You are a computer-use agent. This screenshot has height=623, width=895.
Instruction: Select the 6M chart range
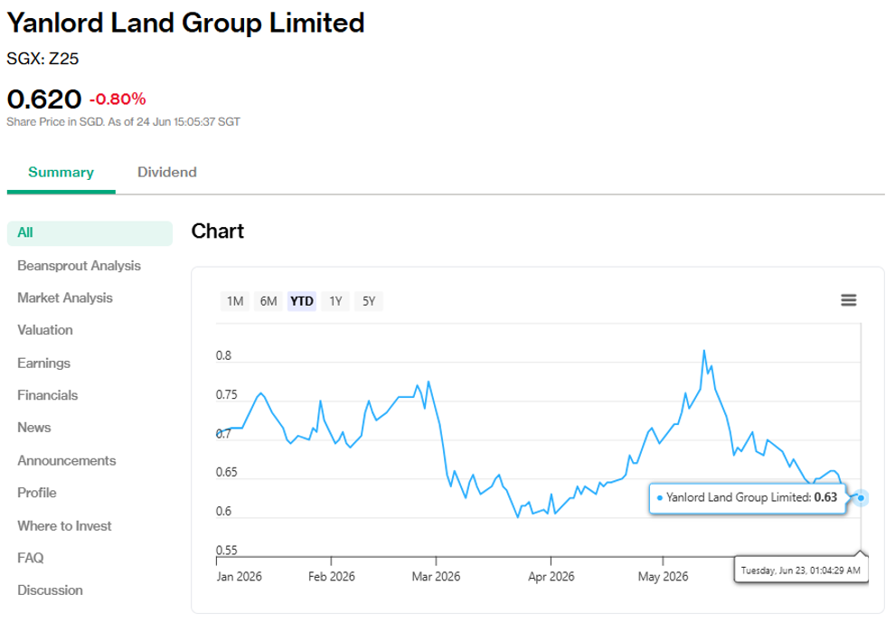point(268,301)
